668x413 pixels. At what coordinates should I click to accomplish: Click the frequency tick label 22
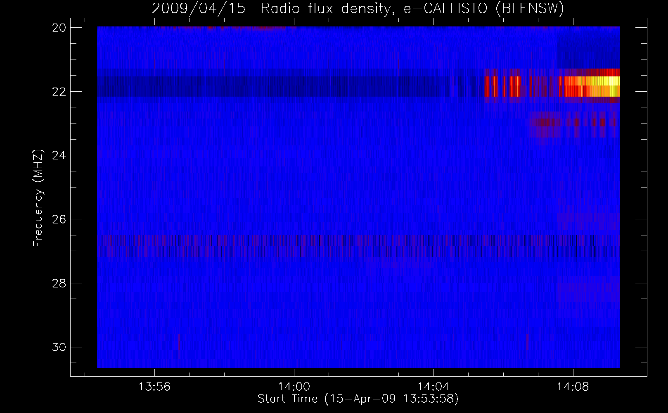[59, 92]
